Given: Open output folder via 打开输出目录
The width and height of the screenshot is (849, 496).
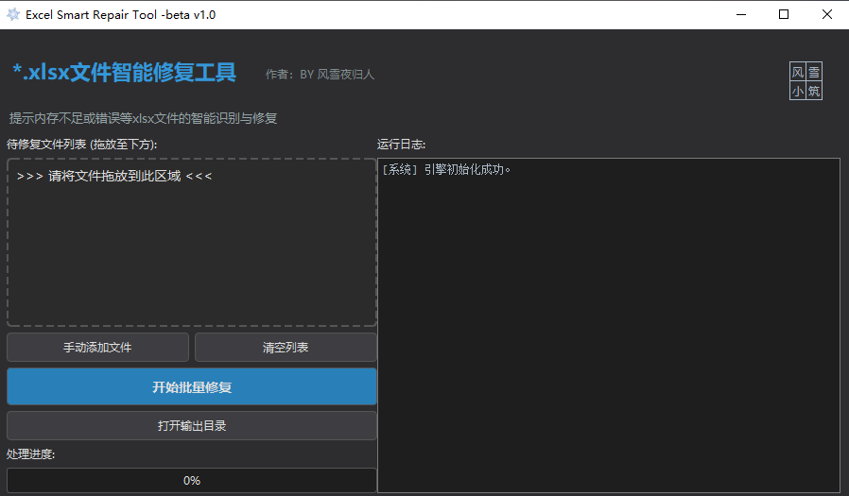Looking at the screenshot, I should coord(192,426).
